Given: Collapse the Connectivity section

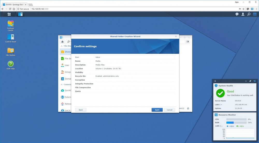Looking at the screenshot, I should [62, 84].
